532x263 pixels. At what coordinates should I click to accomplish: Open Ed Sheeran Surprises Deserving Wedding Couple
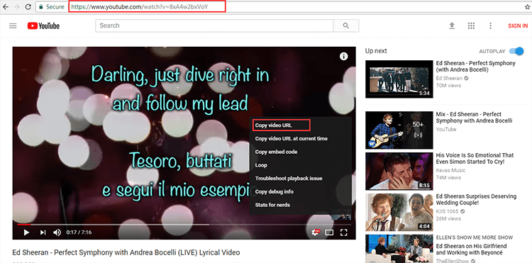(476, 199)
